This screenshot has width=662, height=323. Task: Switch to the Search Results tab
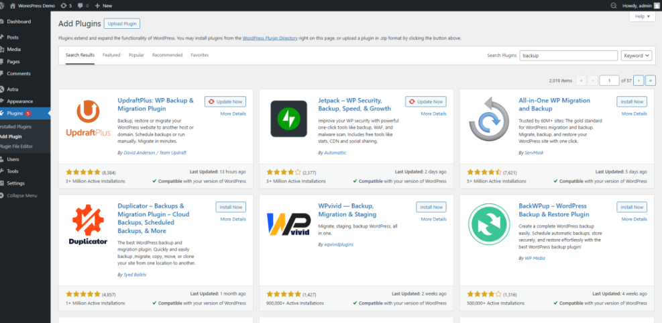80,55
